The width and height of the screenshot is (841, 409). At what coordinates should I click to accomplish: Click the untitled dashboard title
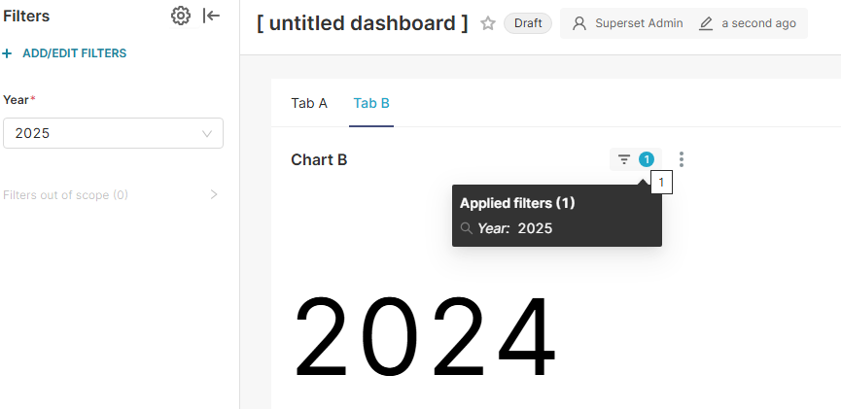(x=362, y=23)
